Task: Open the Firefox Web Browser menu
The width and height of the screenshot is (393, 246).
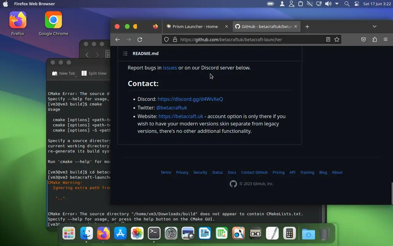Action: tap(34, 4)
